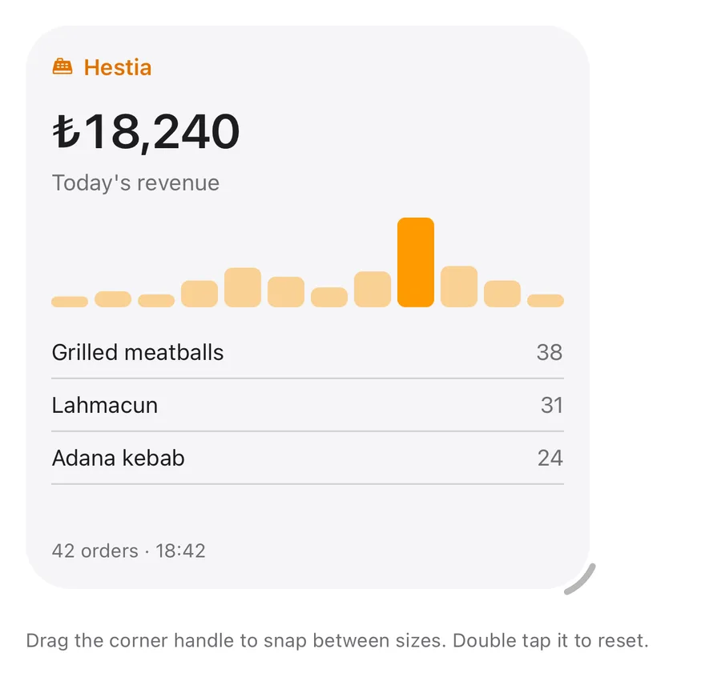
Task: Click the Today's revenue label
Action: coord(135,183)
